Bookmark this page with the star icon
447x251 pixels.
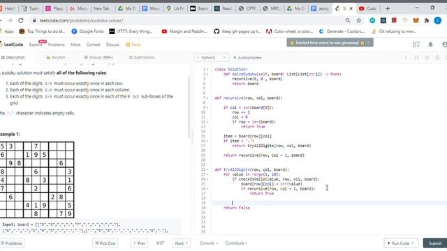tap(358, 20)
